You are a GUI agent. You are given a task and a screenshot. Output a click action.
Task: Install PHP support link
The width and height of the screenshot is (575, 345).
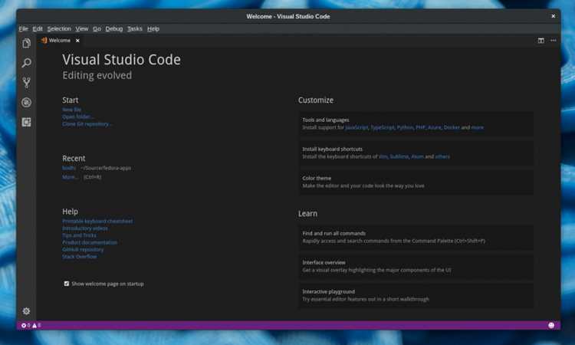(420, 127)
